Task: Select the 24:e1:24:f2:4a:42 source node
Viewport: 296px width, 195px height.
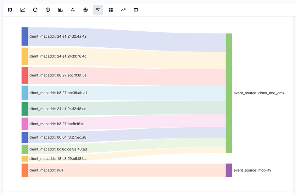Action: tap(25, 36)
